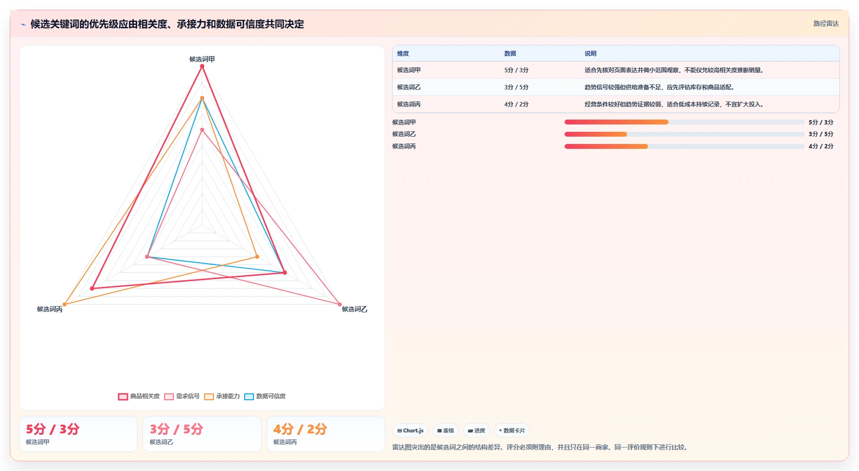Image resolution: width=859 pixels, height=471 pixels.
Task: Click the 候选词丙 progress bar
Action: [x=684, y=146]
